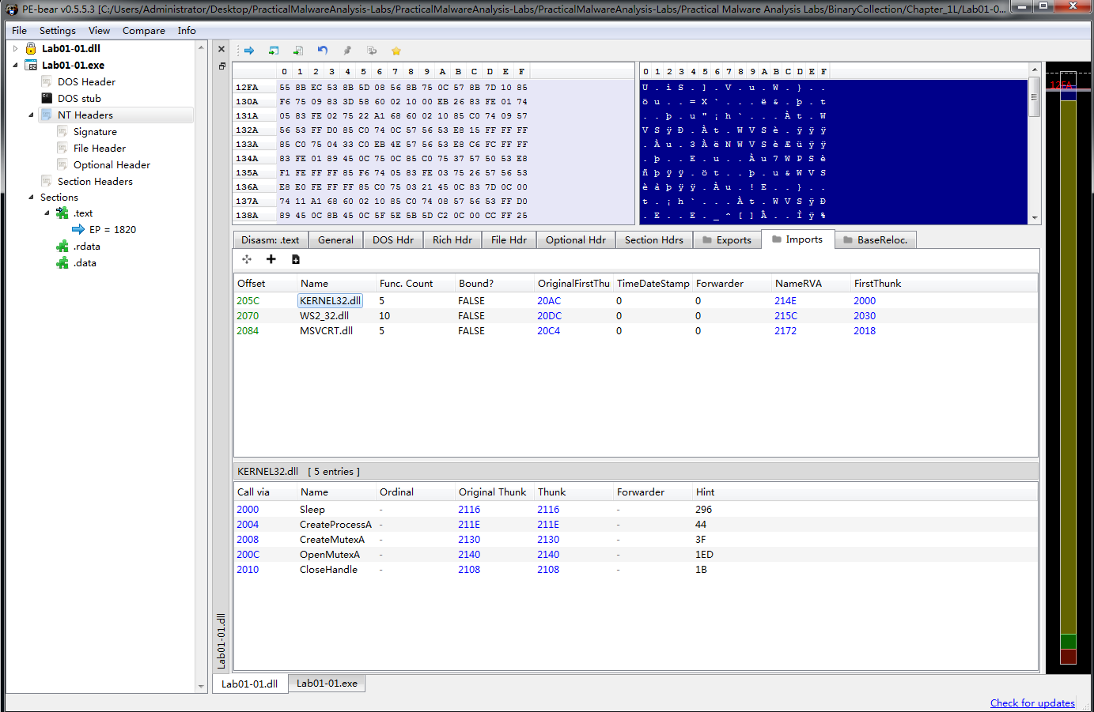Switch to the Section Hdrs tab

[x=653, y=239]
